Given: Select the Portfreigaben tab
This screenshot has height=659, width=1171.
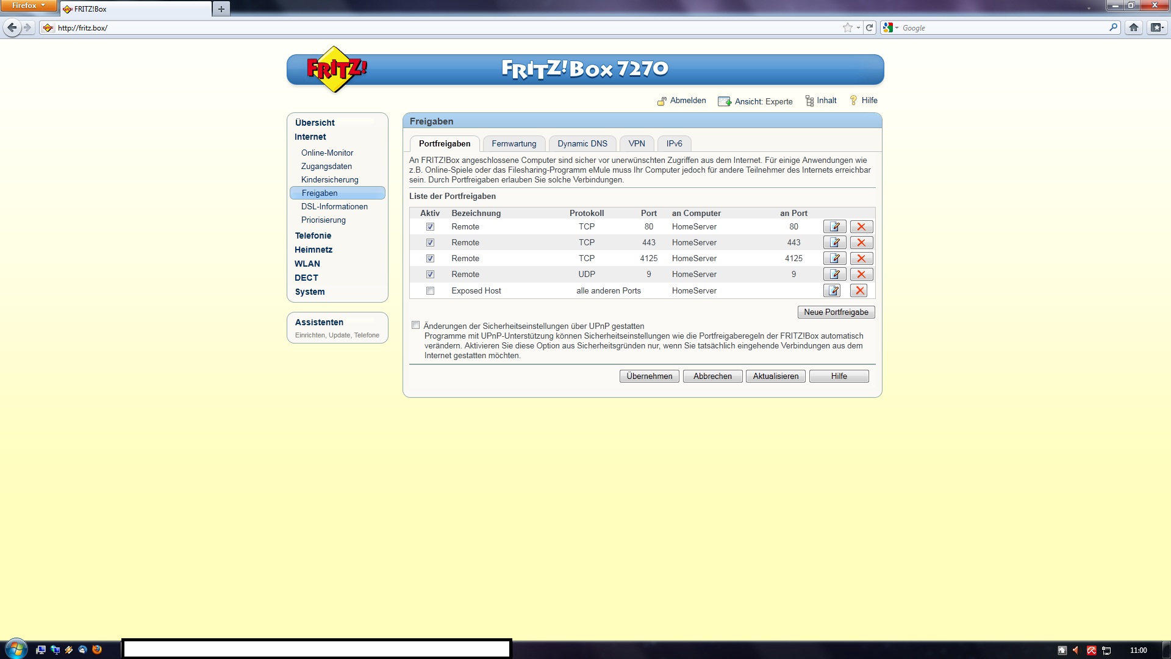Looking at the screenshot, I should pyautogui.click(x=445, y=143).
